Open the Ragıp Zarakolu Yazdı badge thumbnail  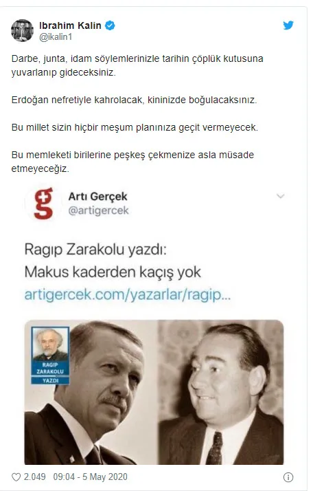point(50,356)
